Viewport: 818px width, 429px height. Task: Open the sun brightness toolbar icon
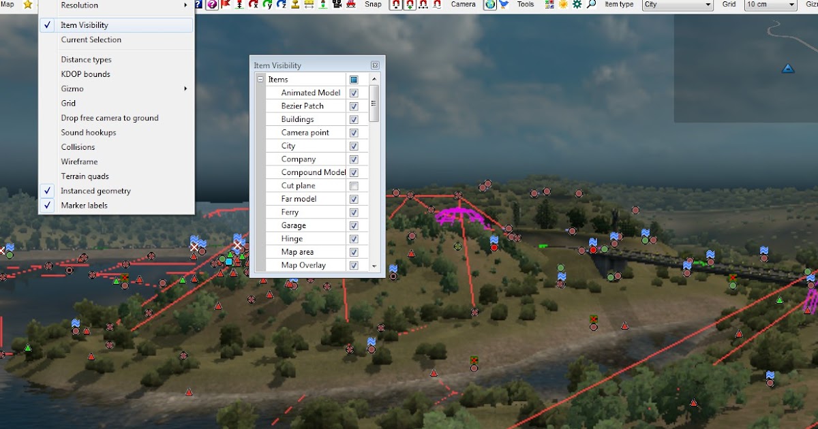coord(563,5)
